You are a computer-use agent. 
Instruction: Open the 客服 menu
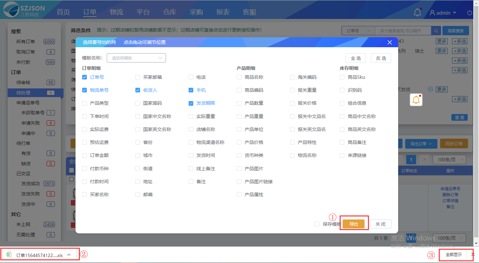(x=249, y=12)
